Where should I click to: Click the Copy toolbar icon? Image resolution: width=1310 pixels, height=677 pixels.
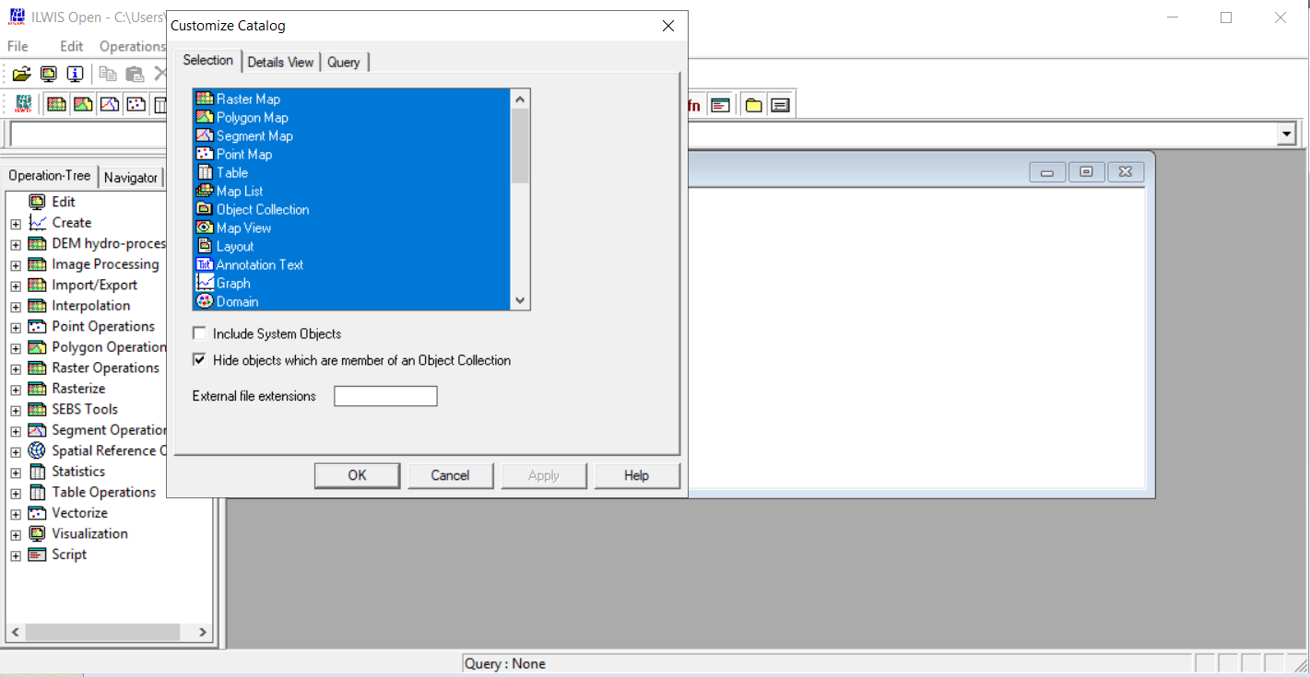pos(108,75)
